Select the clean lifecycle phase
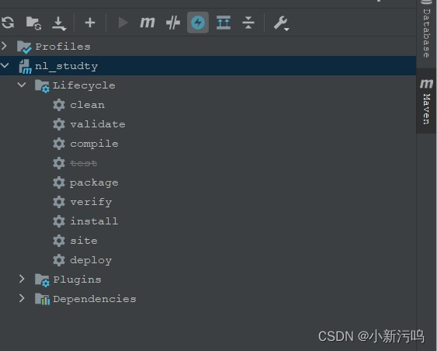The width and height of the screenshot is (437, 351). 88,105
